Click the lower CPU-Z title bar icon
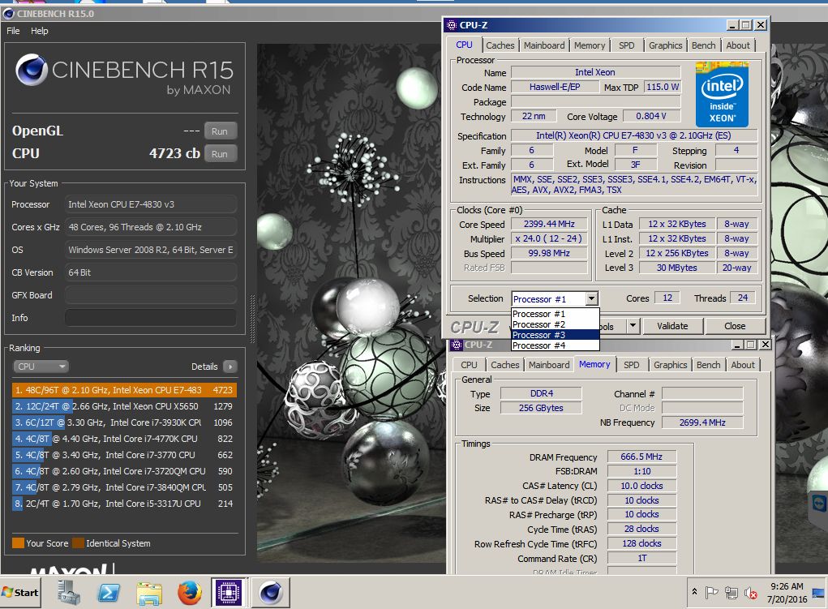This screenshot has width=828, height=609. [x=457, y=345]
